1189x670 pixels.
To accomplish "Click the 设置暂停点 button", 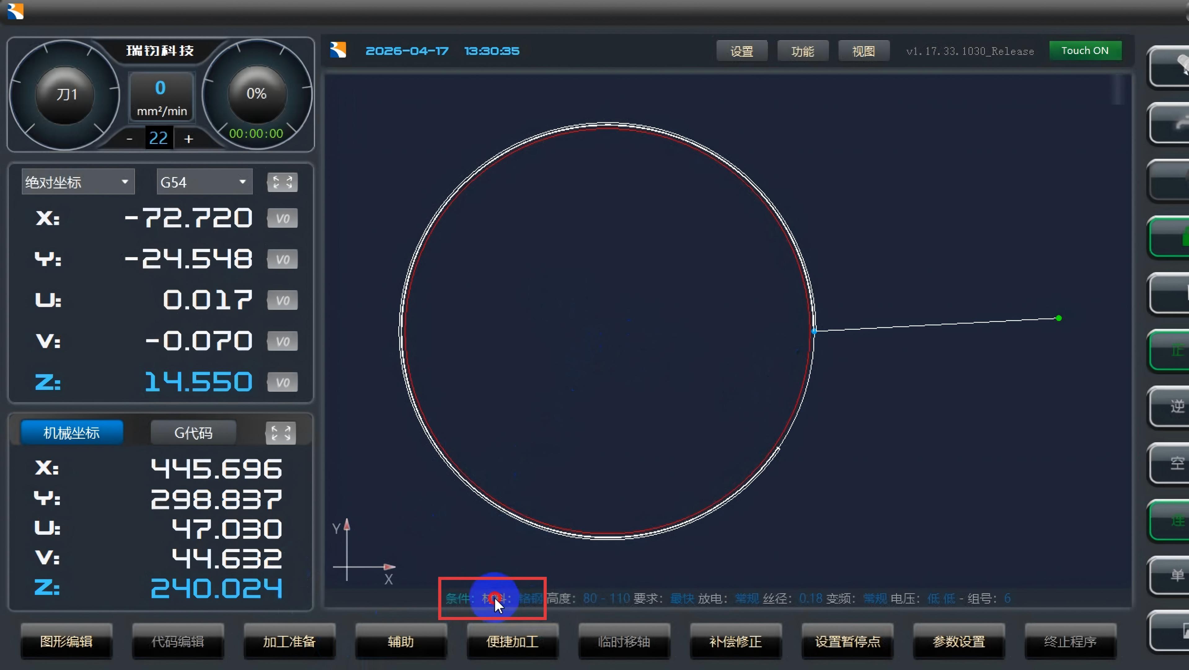I will 847,641.
